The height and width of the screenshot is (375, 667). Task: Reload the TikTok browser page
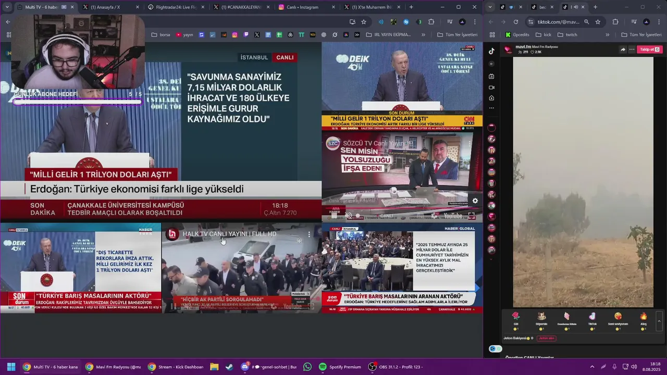click(516, 22)
